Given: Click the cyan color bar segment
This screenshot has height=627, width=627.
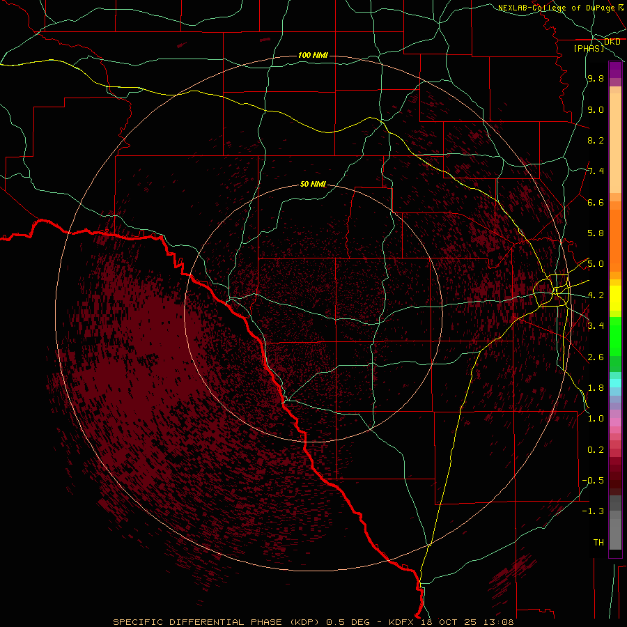Looking at the screenshot, I should pyautogui.click(x=615, y=383).
